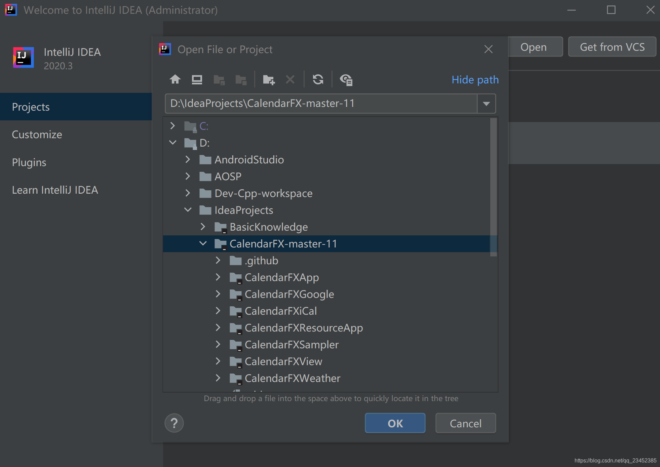Select CalendarFXGoogle folder name
The width and height of the screenshot is (660, 467).
click(x=289, y=294)
